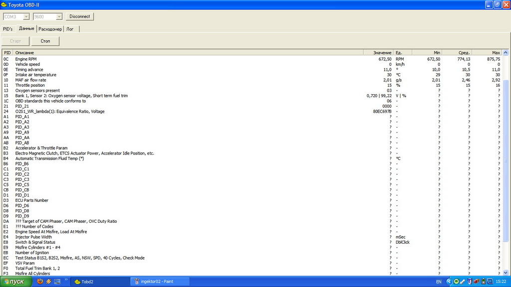
Task: Expand hidden tray icons with the arrow
Action: pos(449,282)
